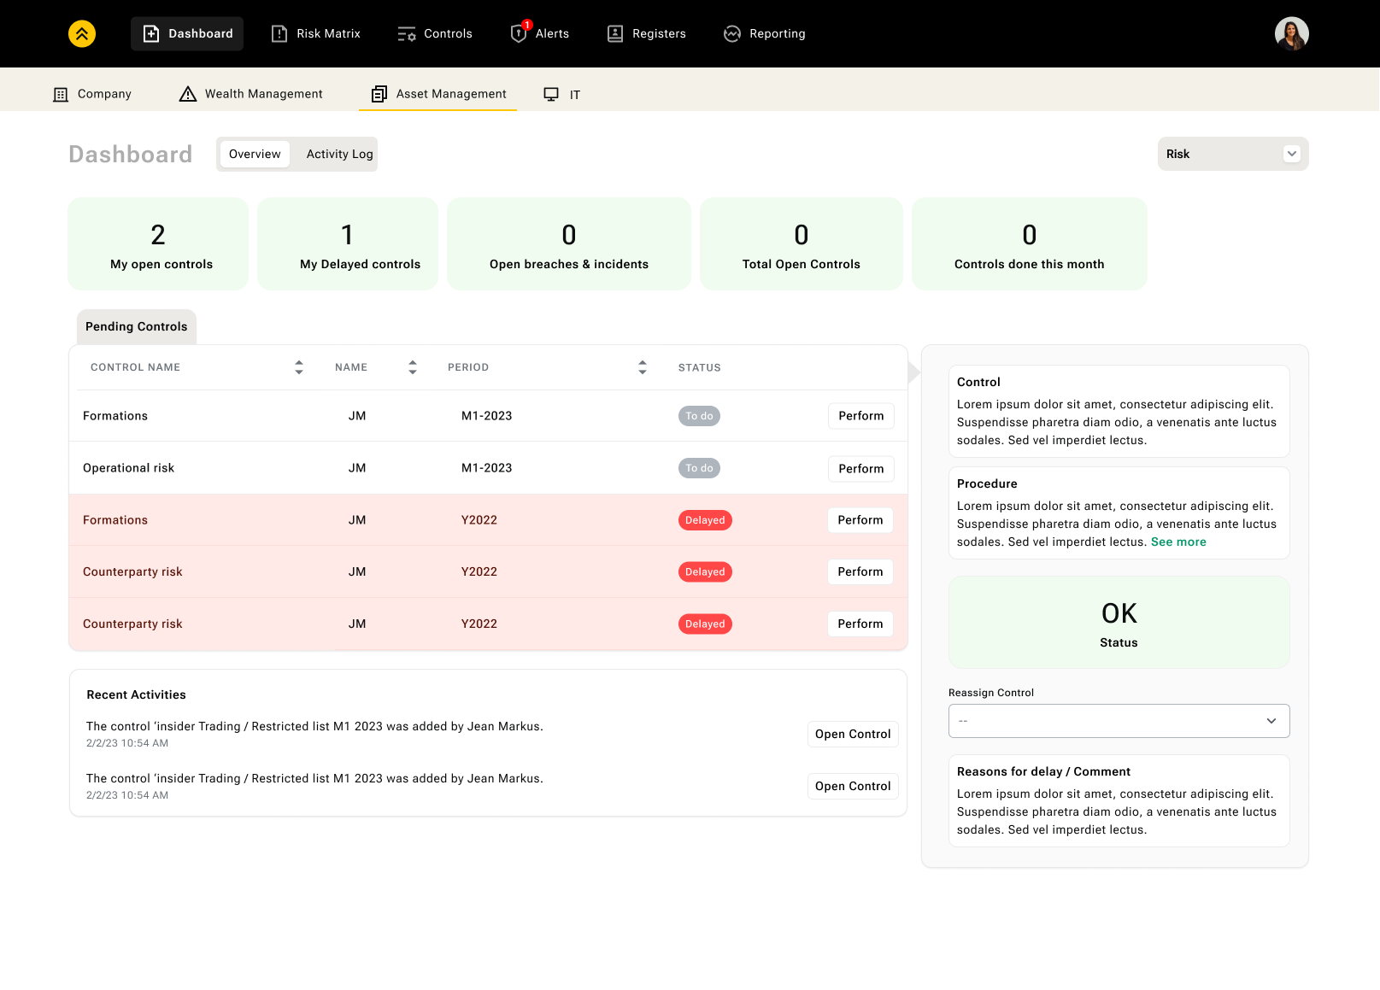This screenshot has height=990, width=1380.
Task: Click the user profile avatar
Action: pos(1291,34)
